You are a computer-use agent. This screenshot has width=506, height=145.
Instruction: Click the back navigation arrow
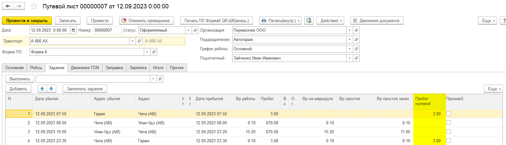tap(8, 6)
